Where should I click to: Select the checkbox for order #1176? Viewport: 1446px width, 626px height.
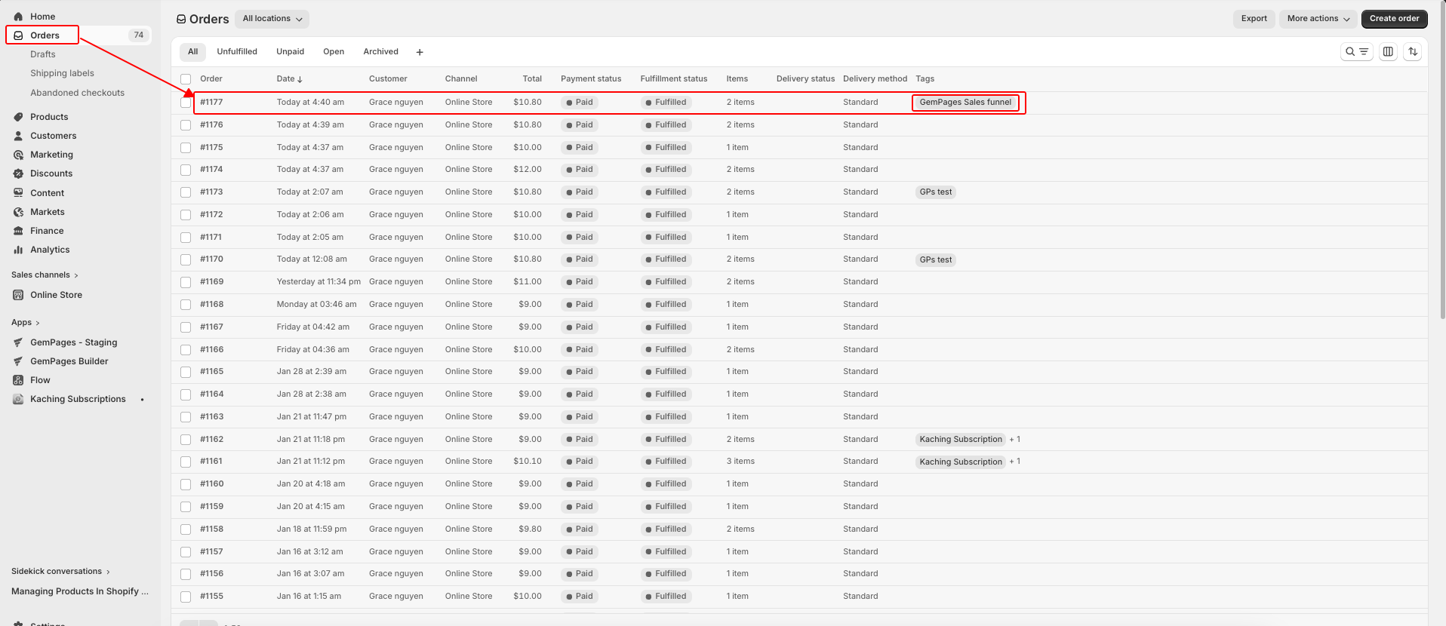coord(186,125)
